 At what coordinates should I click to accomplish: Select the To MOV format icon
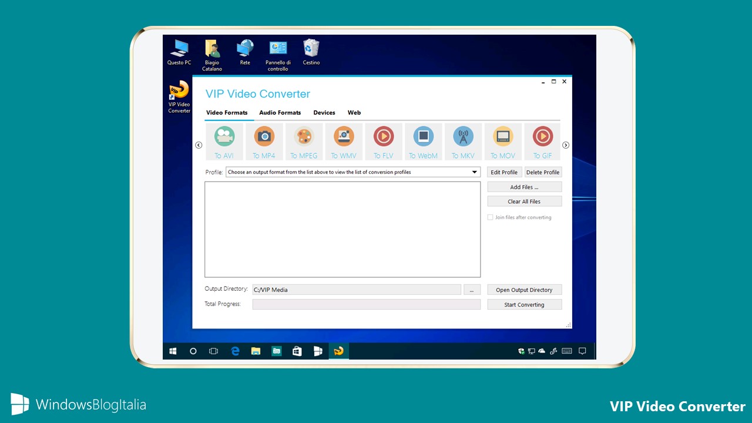coord(503,142)
